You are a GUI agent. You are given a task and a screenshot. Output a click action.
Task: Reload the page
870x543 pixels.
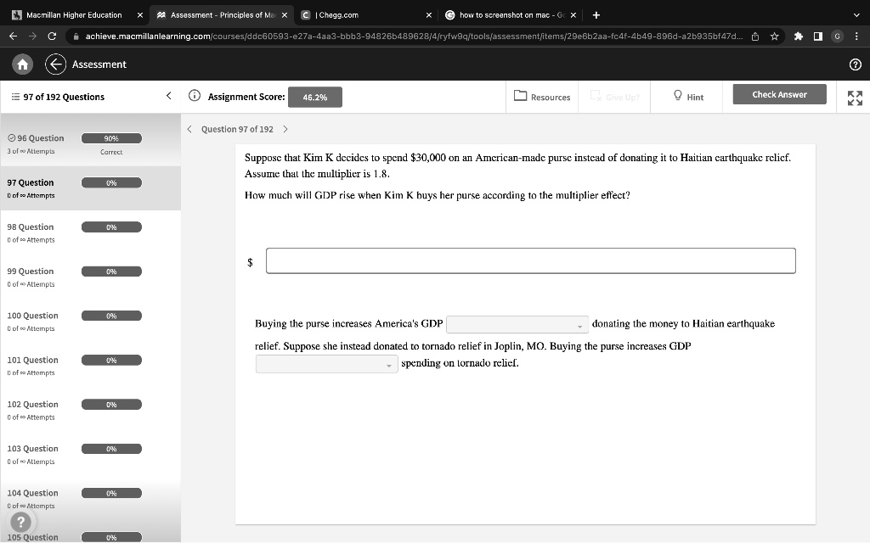click(x=52, y=36)
